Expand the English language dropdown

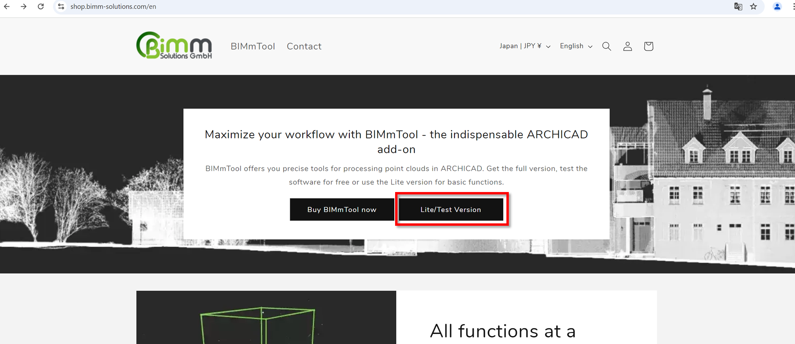coord(576,46)
